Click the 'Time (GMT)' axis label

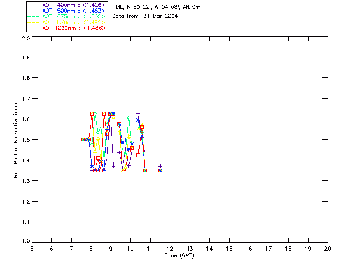[180, 255]
